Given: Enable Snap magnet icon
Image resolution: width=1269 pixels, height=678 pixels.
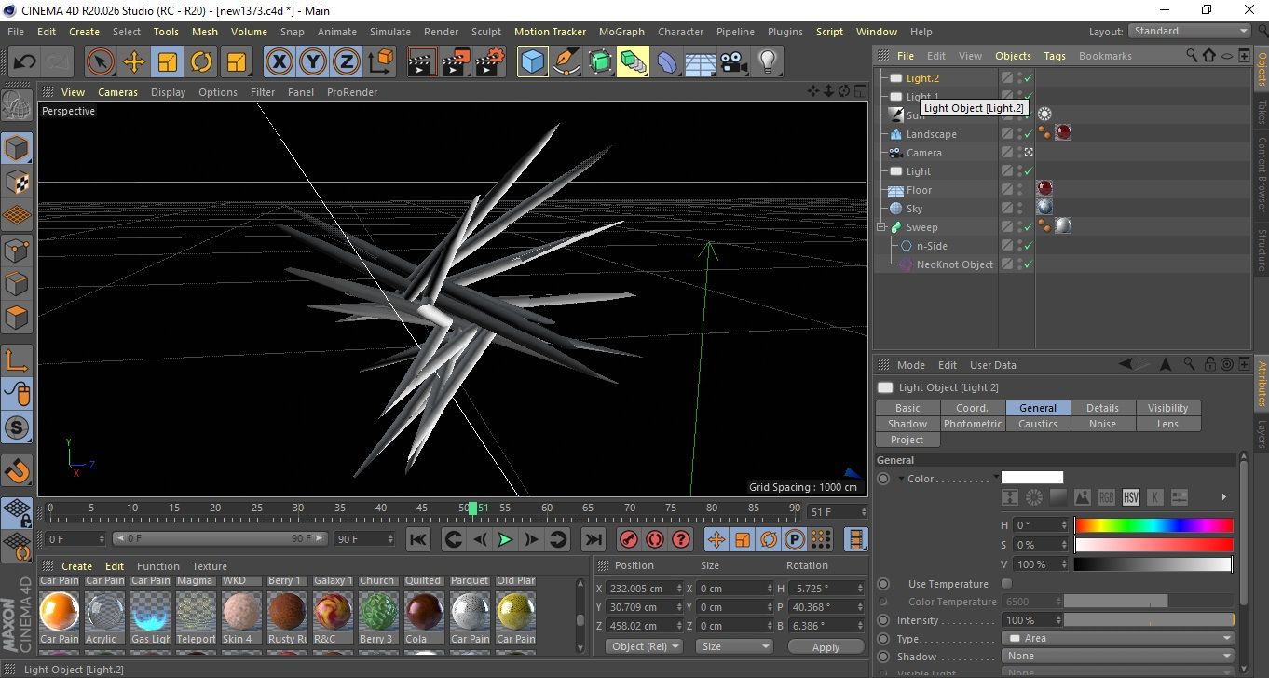Looking at the screenshot, I should [17, 470].
